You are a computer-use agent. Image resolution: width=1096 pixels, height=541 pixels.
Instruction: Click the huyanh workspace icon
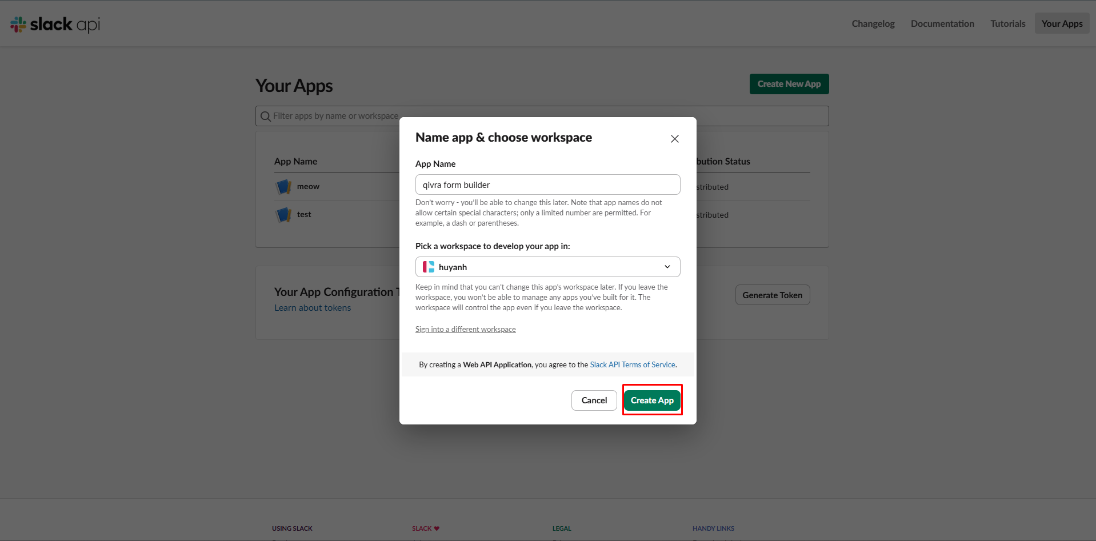pos(429,267)
